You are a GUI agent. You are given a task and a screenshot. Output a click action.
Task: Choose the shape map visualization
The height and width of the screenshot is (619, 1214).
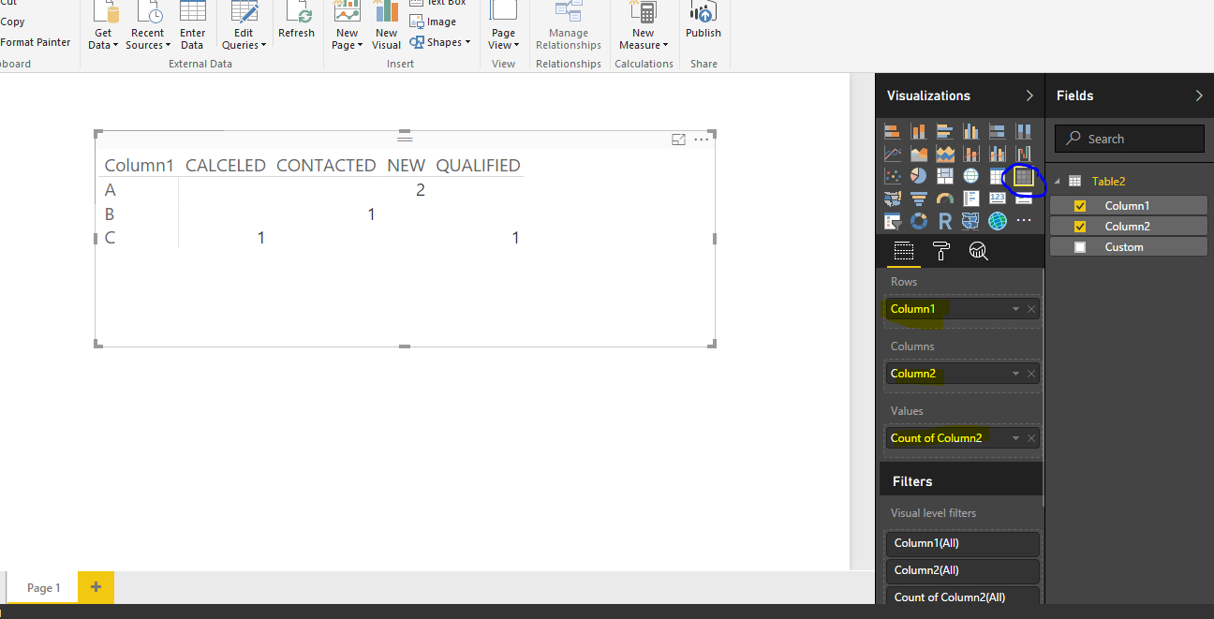point(970,221)
